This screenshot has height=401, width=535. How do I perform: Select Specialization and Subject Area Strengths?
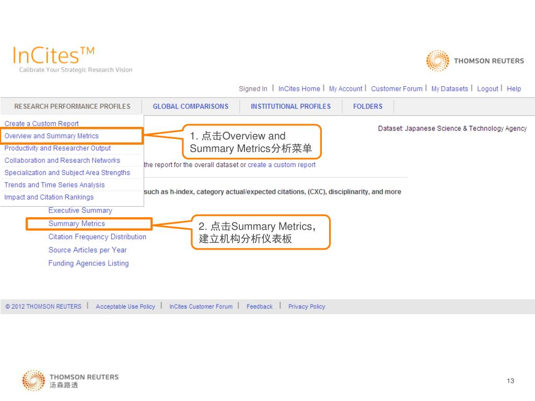pyautogui.click(x=67, y=172)
